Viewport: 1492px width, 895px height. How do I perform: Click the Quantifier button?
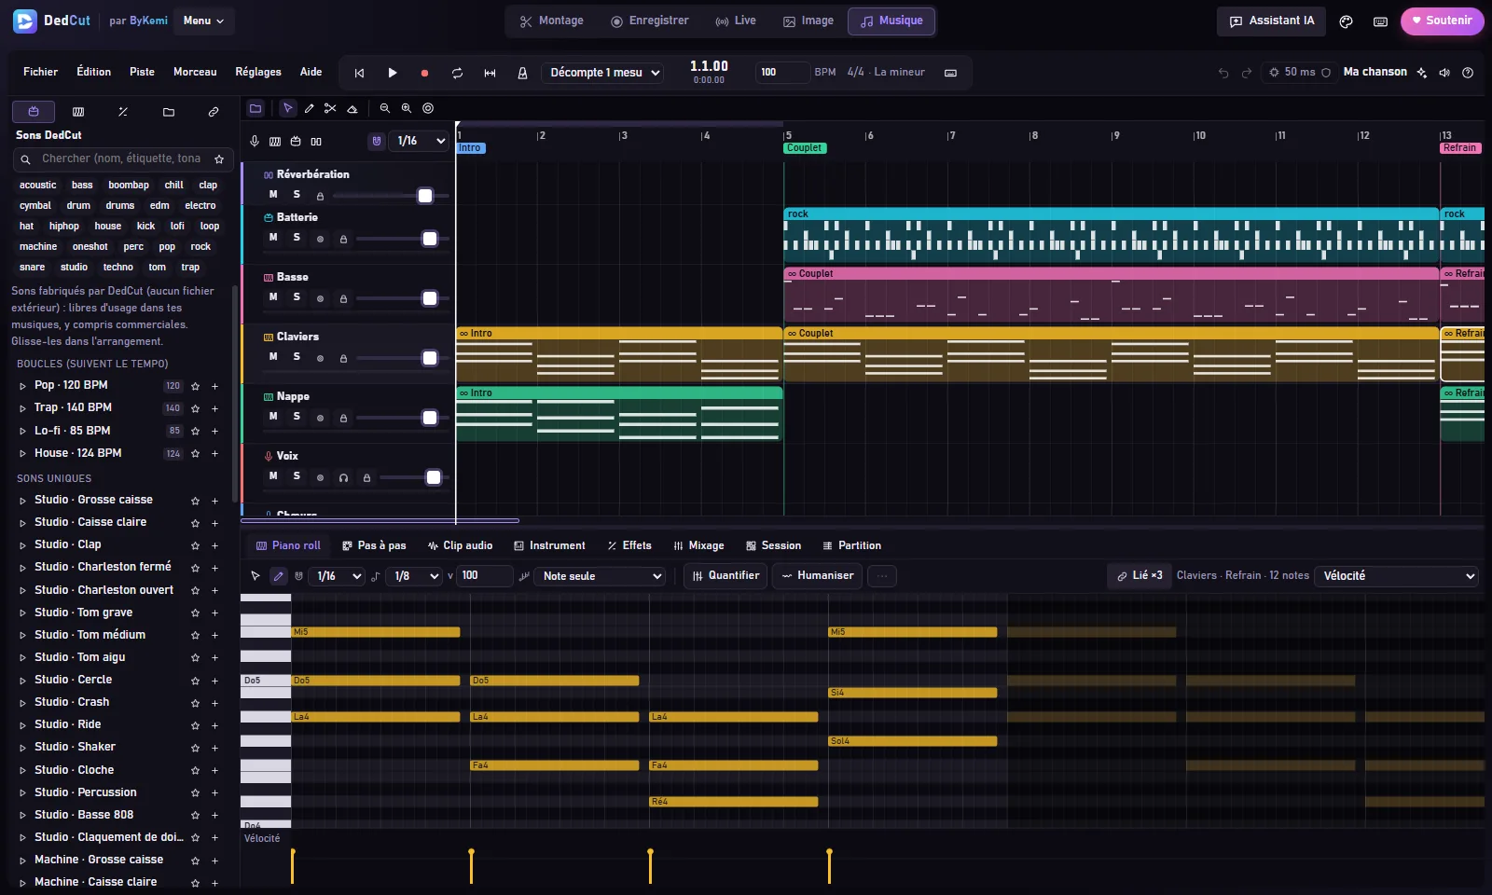click(x=725, y=576)
